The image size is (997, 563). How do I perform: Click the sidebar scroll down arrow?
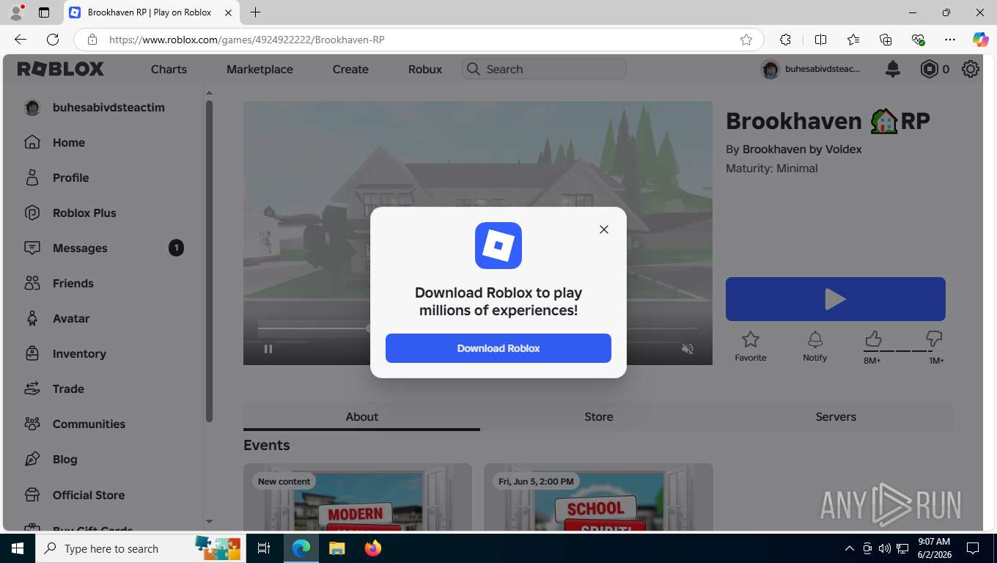coord(209,521)
